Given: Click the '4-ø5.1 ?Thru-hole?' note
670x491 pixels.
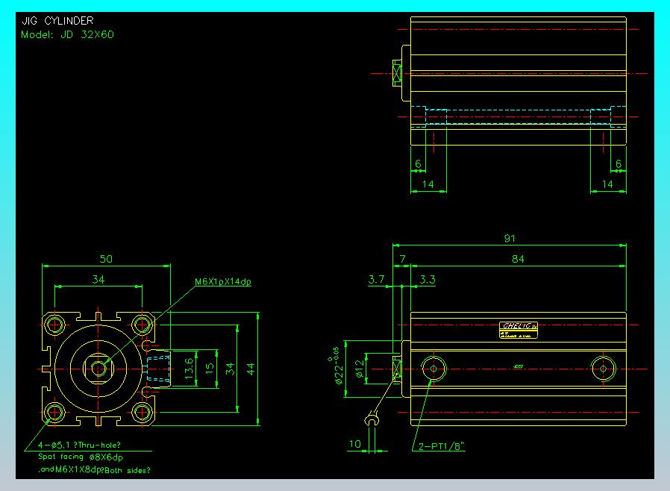Looking at the screenshot, I should coord(80,445).
